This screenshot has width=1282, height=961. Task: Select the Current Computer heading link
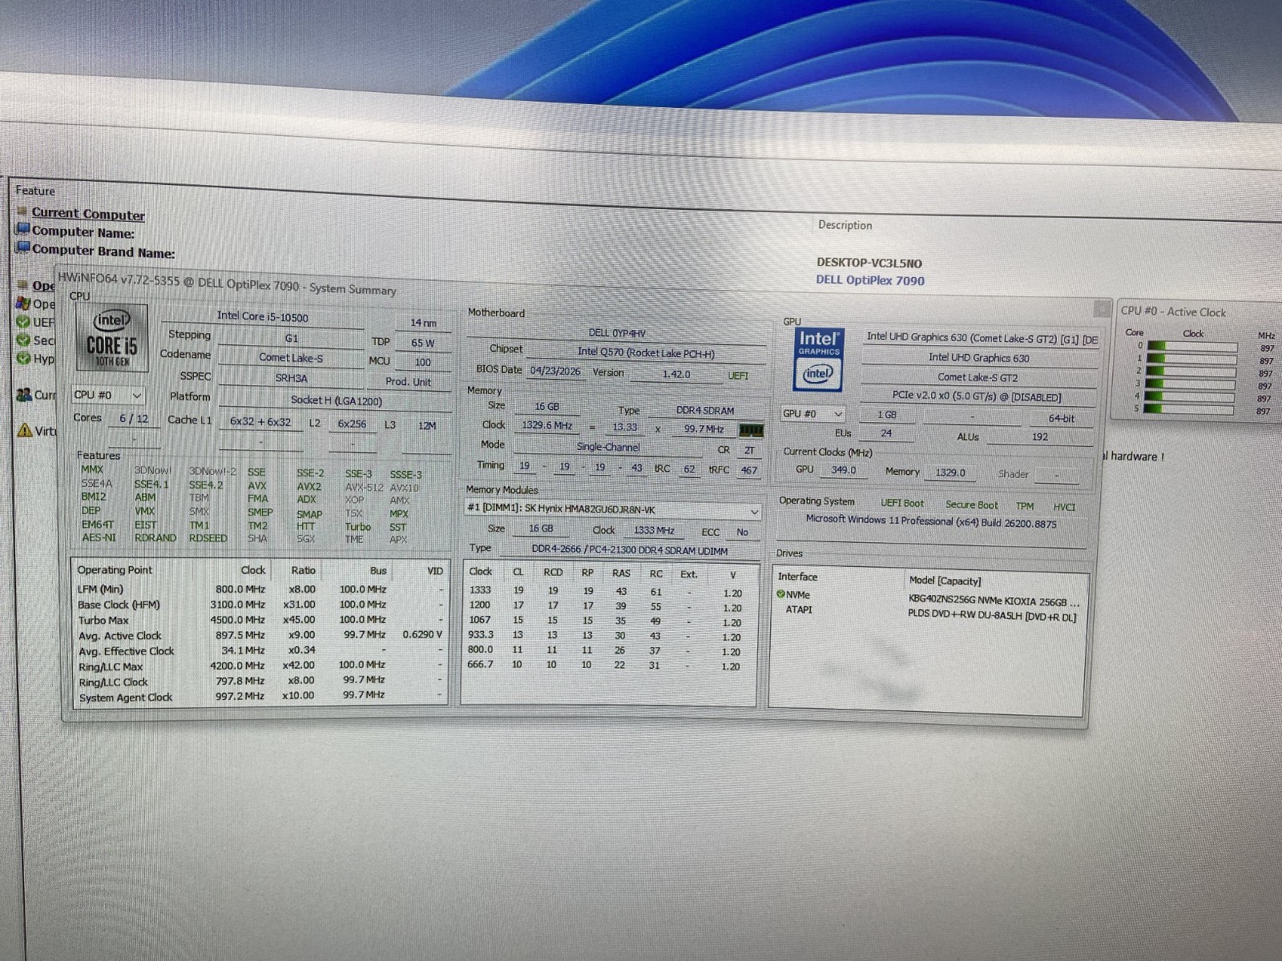[x=88, y=214]
